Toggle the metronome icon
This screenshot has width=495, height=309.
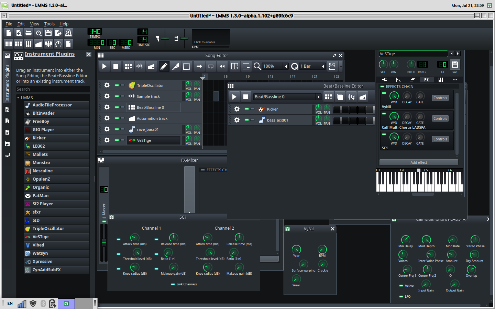coord(68,33)
